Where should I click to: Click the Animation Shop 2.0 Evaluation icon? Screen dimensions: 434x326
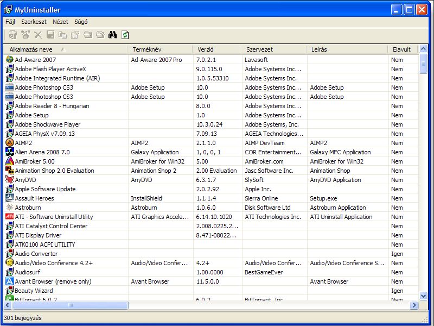pos(10,170)
